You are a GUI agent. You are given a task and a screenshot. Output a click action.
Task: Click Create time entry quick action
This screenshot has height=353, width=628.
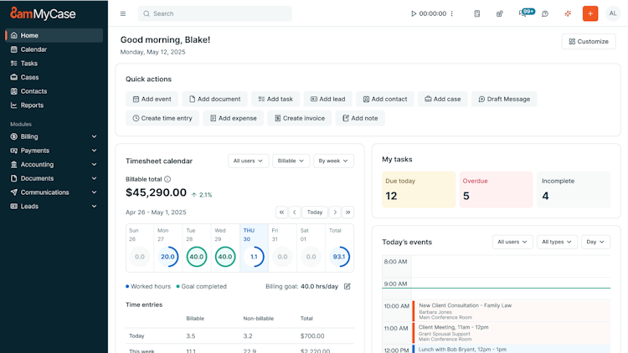coord(162,118)
